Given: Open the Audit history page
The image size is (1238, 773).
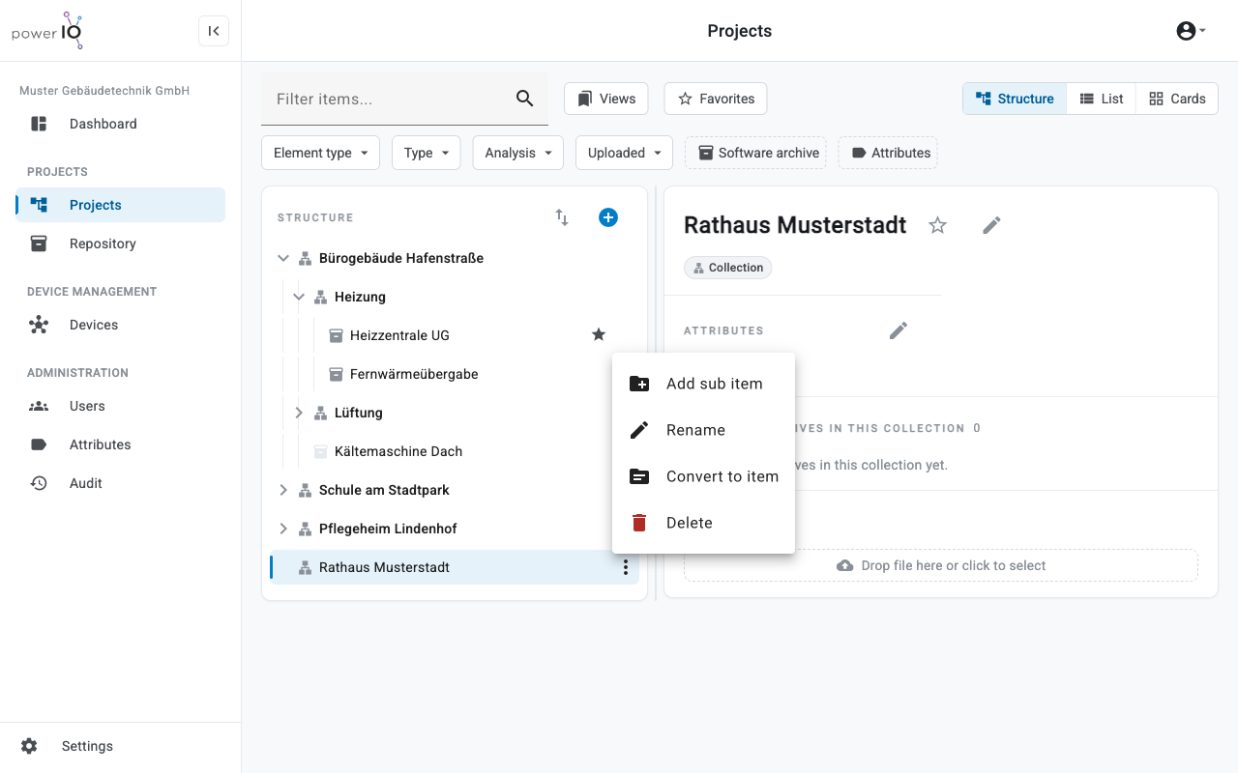Looking at the screenshot, I should [x=120, y=483].
